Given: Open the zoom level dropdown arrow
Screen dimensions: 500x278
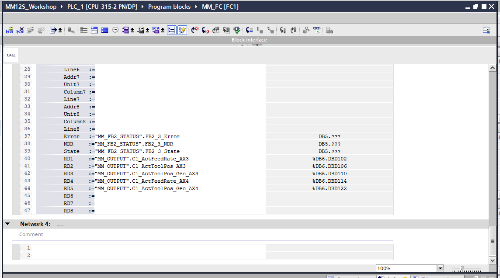Looking at the screenshot, I should pos(440,268).
